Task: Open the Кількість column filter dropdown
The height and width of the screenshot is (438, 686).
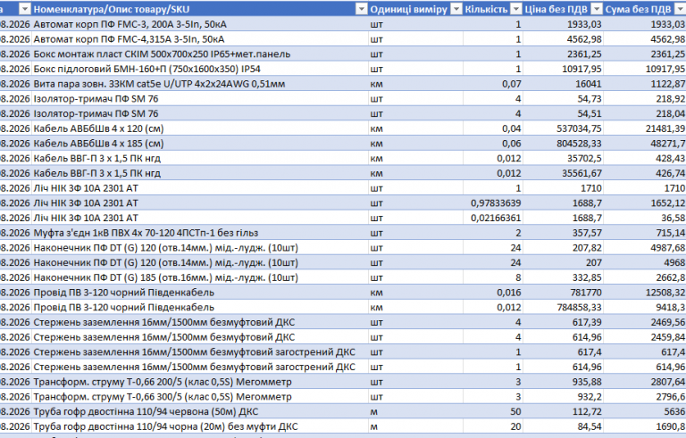Action: coord(516,9)
